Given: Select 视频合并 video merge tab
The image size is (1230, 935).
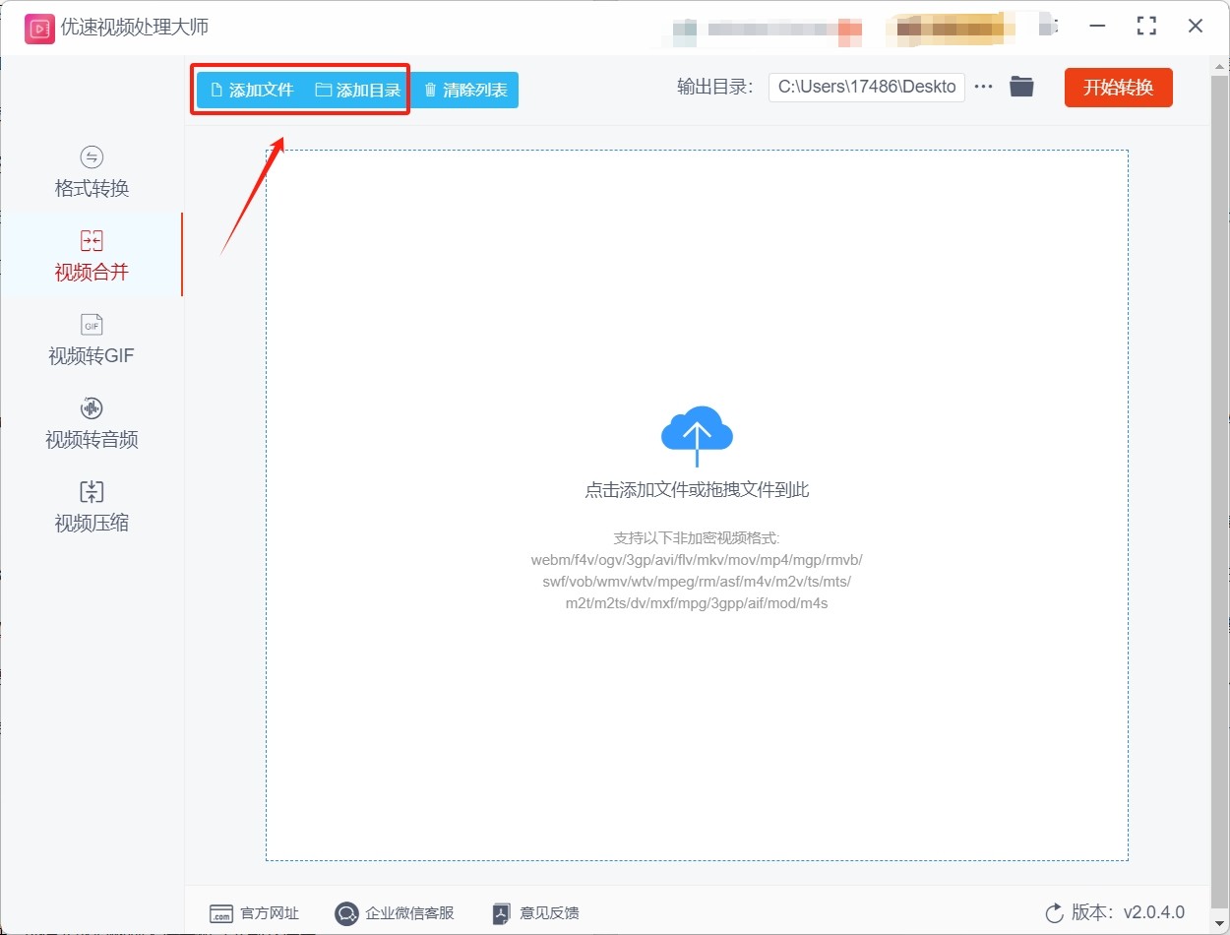Looking at the screenshot, I should (x=92, y=257).
